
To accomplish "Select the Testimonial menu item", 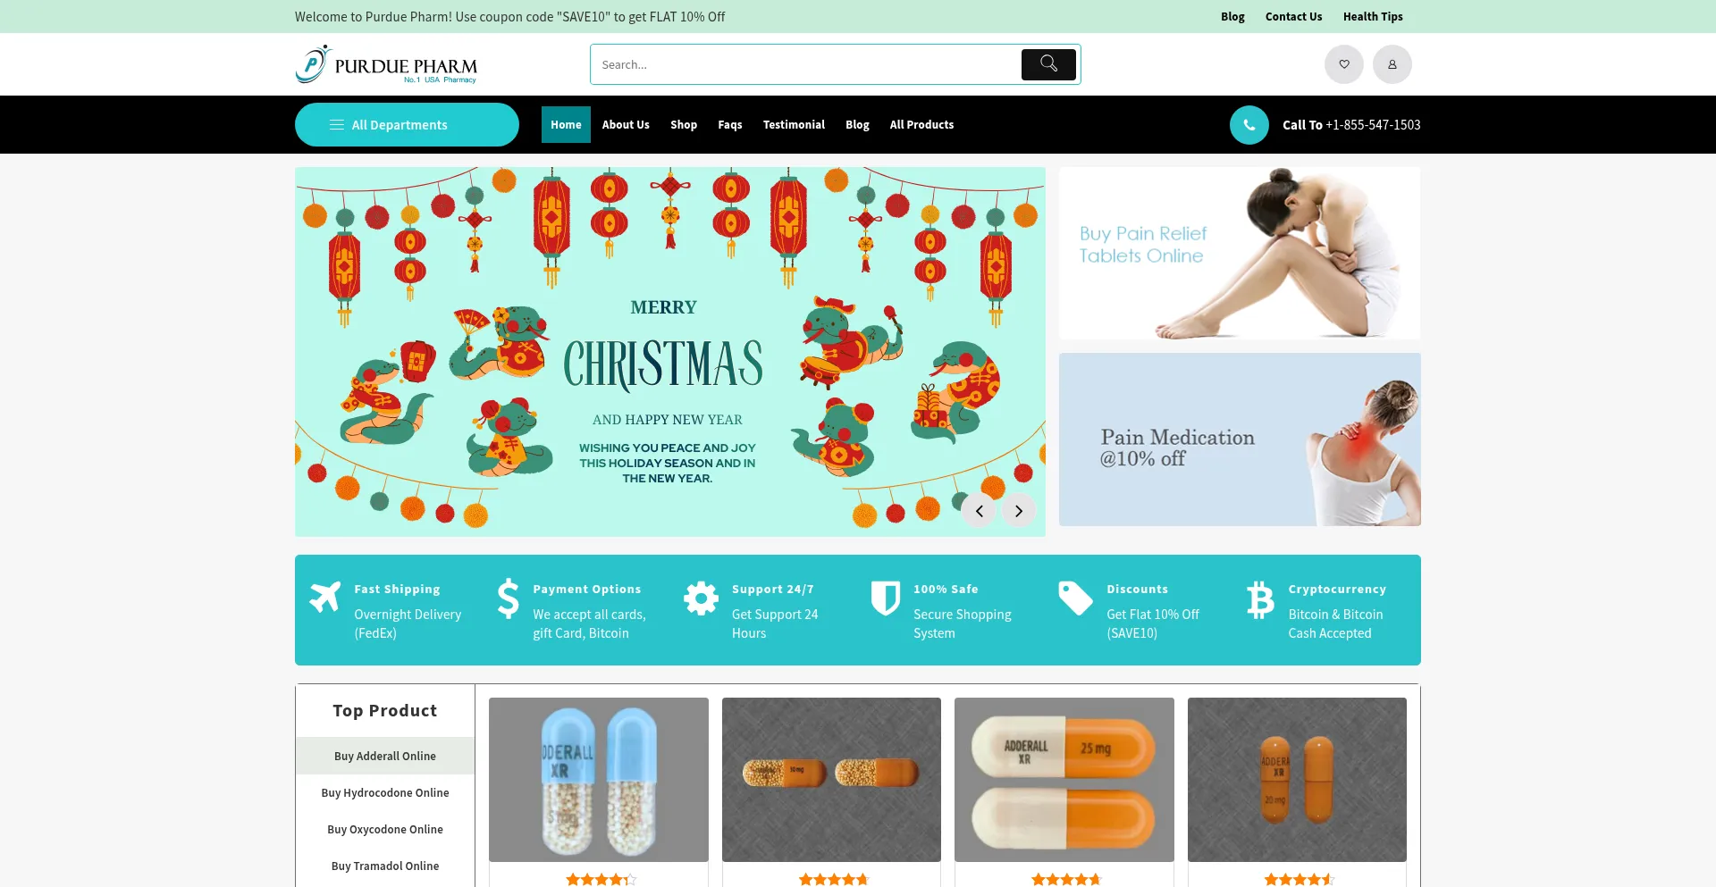I will point(794,125).
